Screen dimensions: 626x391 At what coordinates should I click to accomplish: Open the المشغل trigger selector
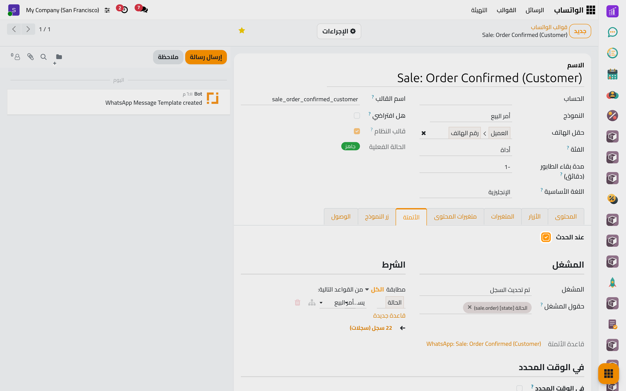pos(475,290)
